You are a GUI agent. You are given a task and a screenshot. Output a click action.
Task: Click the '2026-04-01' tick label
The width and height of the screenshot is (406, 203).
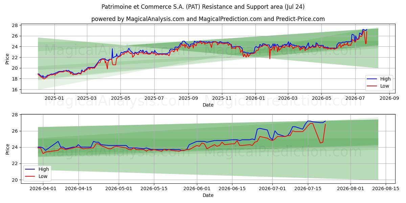point(43,188)
